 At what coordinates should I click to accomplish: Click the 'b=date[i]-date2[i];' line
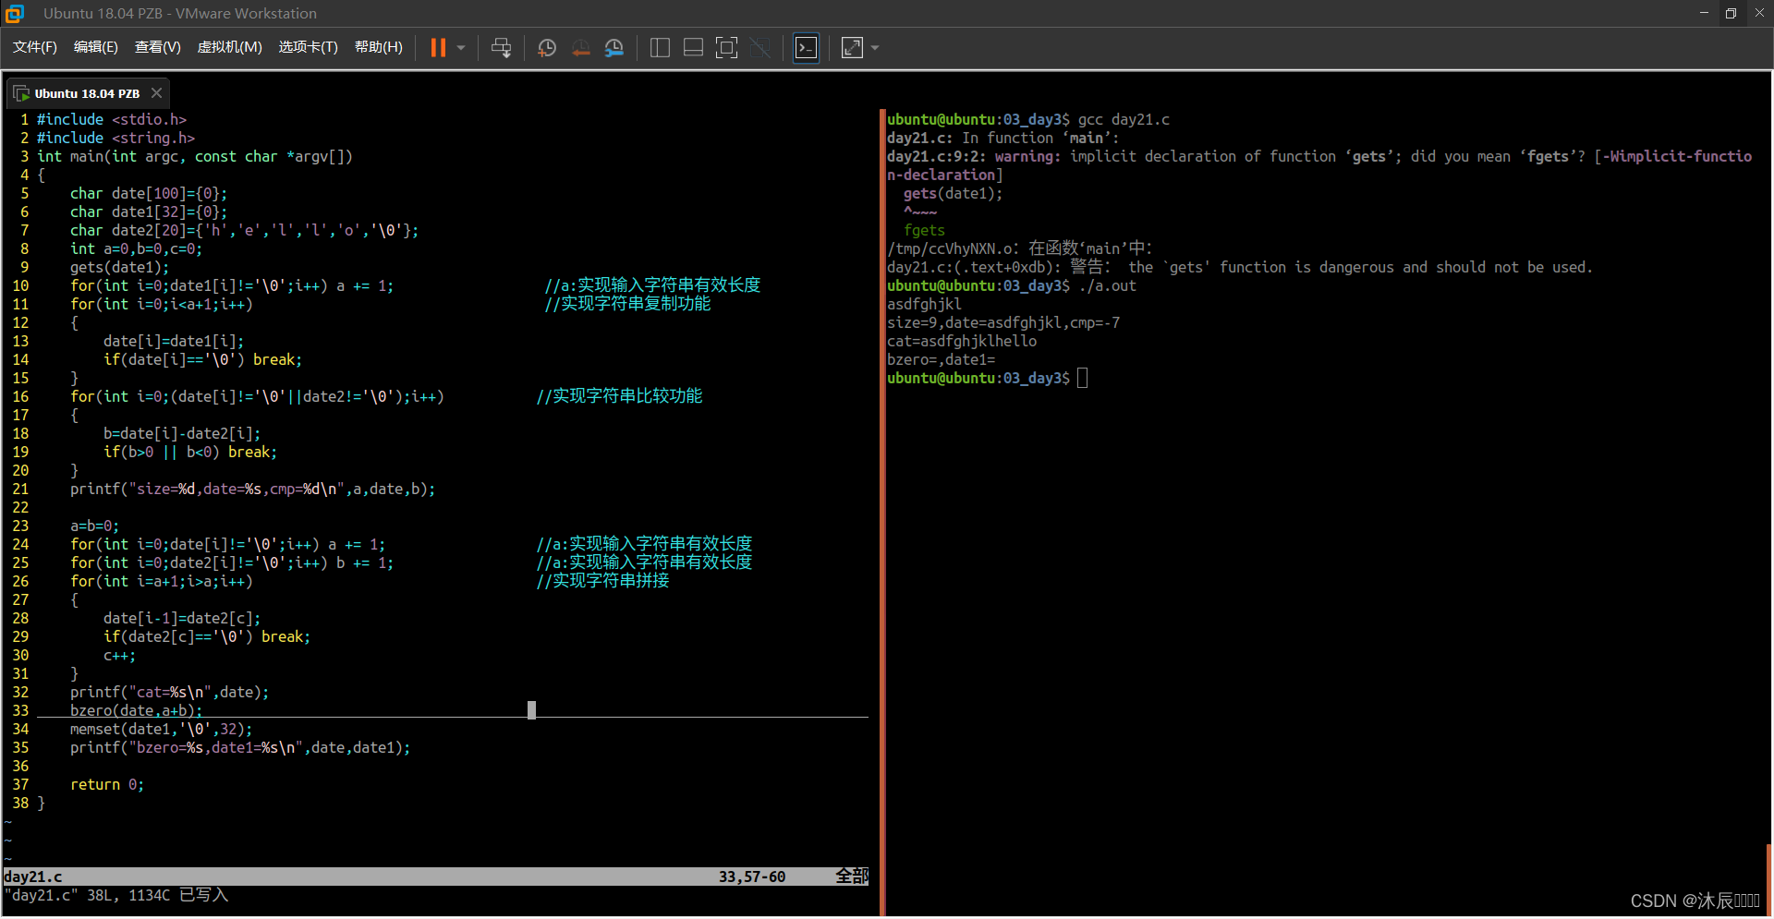coord(182,433)
